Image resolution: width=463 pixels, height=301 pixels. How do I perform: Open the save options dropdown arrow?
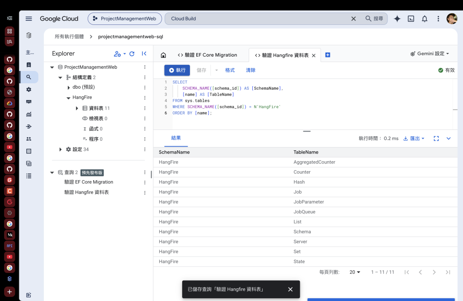[217, 70]
